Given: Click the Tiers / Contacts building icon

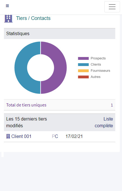Looking at the screenshot, I should [8, 19].
